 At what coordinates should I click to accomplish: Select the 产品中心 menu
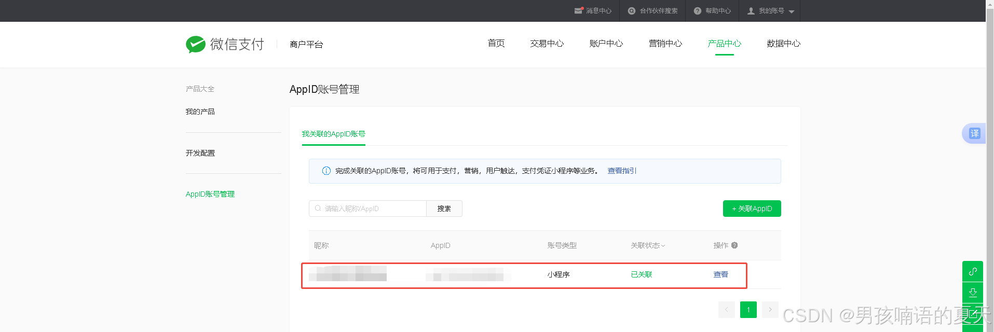pos(725,44)
